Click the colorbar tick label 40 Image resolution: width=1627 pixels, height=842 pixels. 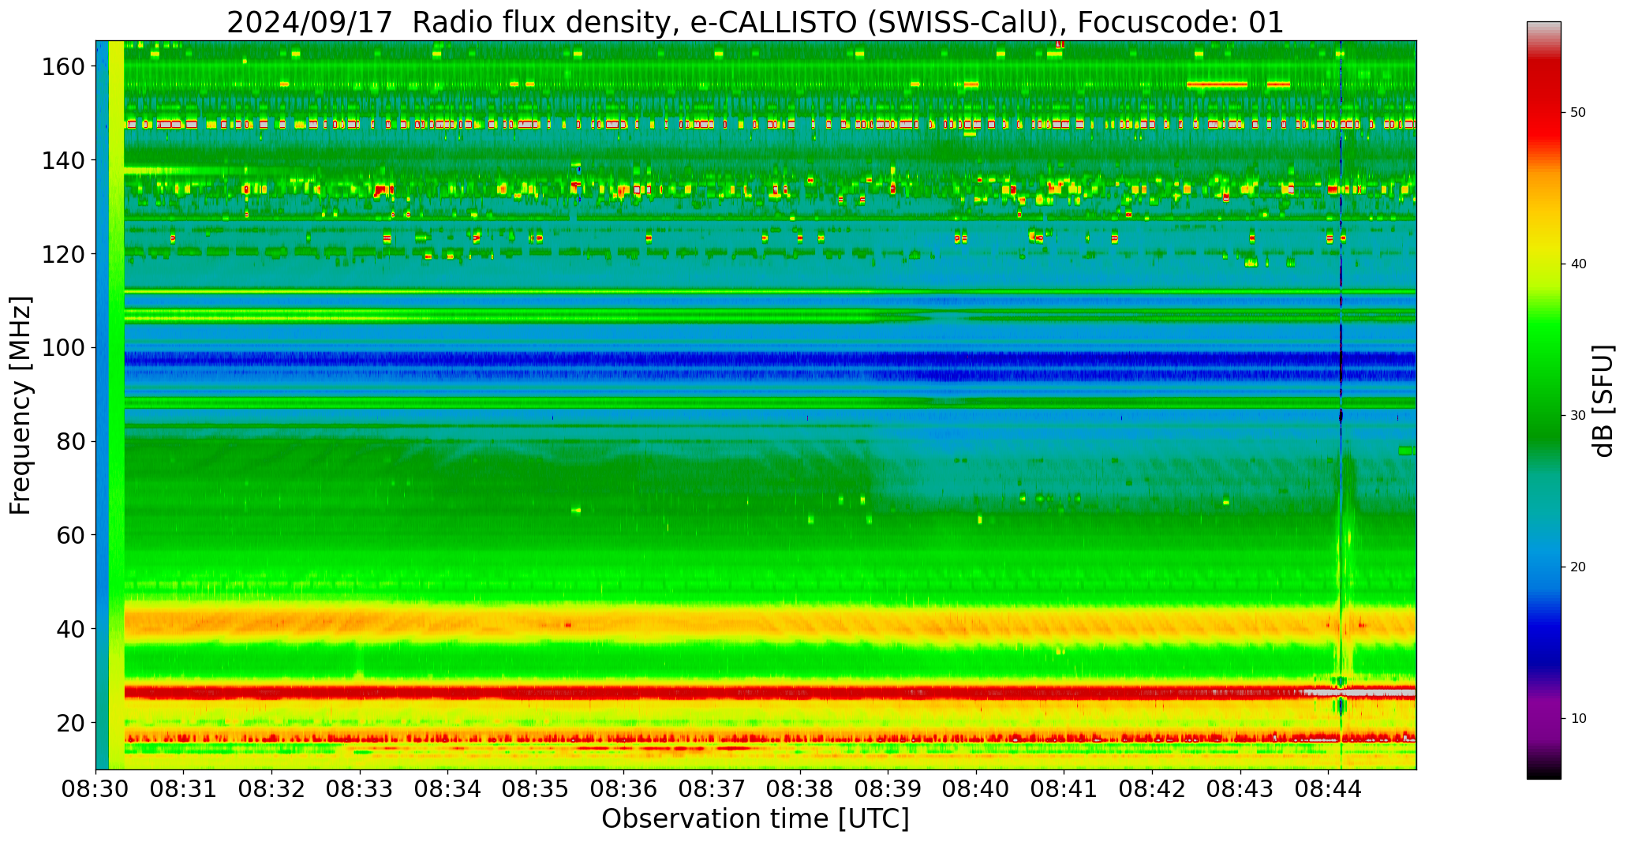tap(1578, 264)
